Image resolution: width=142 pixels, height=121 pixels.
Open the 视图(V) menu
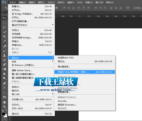pyautogui.click(x=89, y=2)
